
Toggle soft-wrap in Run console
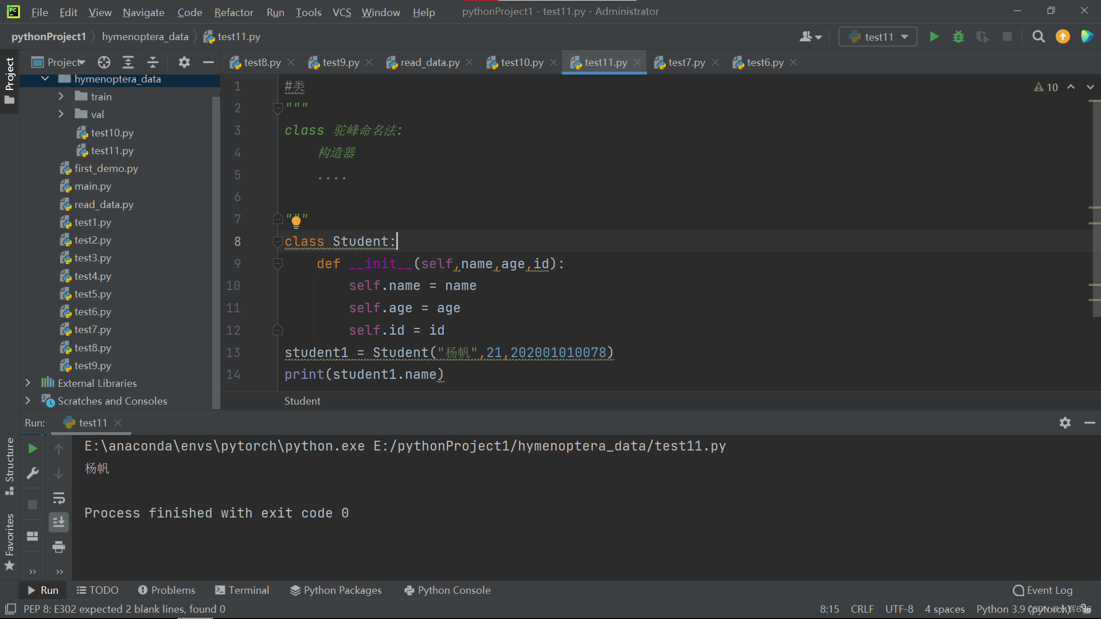(58, 497)
